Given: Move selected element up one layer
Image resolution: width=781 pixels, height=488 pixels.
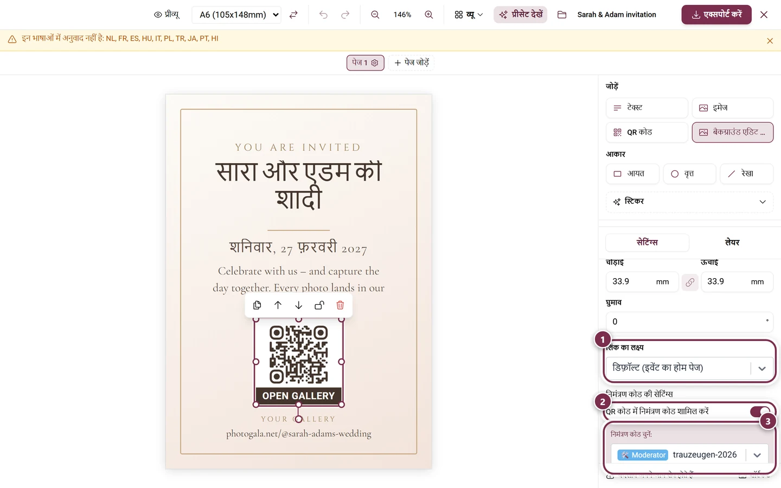Looking at the screenshot, I should click(278, 305).
